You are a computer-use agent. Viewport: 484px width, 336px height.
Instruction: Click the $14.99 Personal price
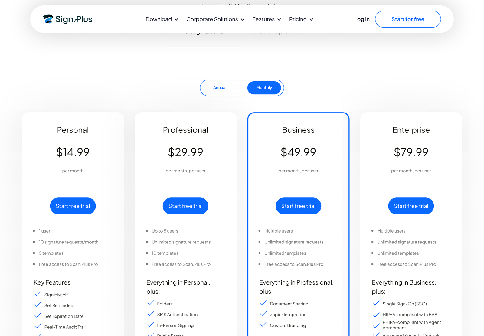point(73,152)
